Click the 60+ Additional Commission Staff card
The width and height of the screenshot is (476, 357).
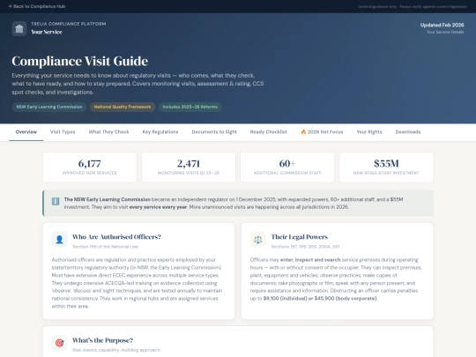tap(287, 167)
